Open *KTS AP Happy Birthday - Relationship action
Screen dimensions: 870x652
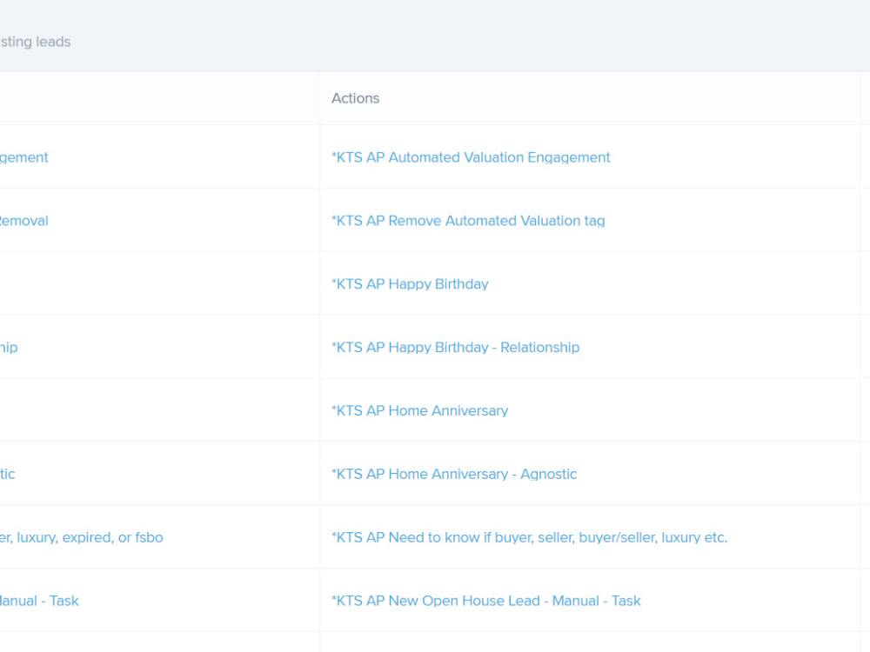[x=456, y=347]
